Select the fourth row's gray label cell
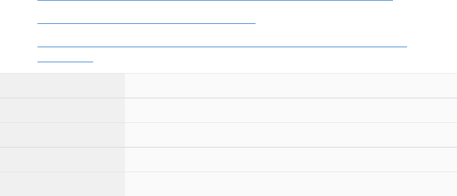This screenshot has width=457, height=196. 62,159
